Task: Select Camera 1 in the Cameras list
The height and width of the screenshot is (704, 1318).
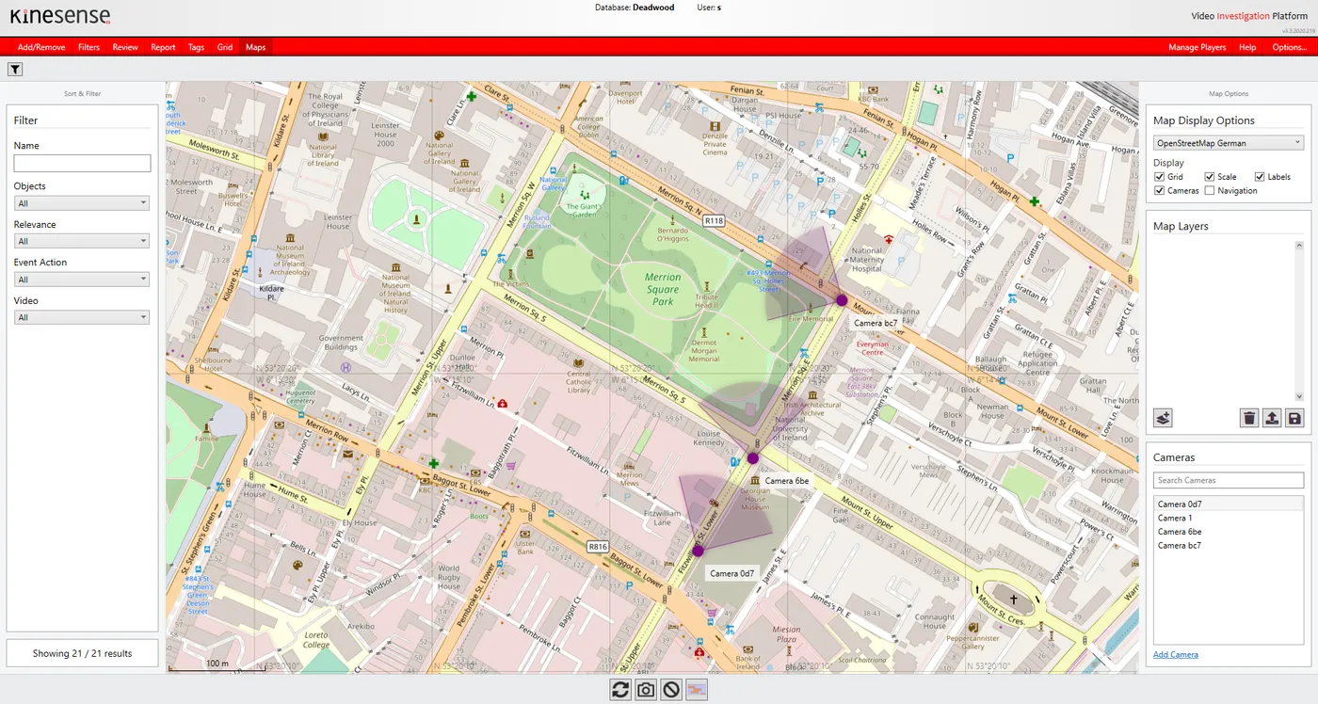Action: tap(1229, 518)
